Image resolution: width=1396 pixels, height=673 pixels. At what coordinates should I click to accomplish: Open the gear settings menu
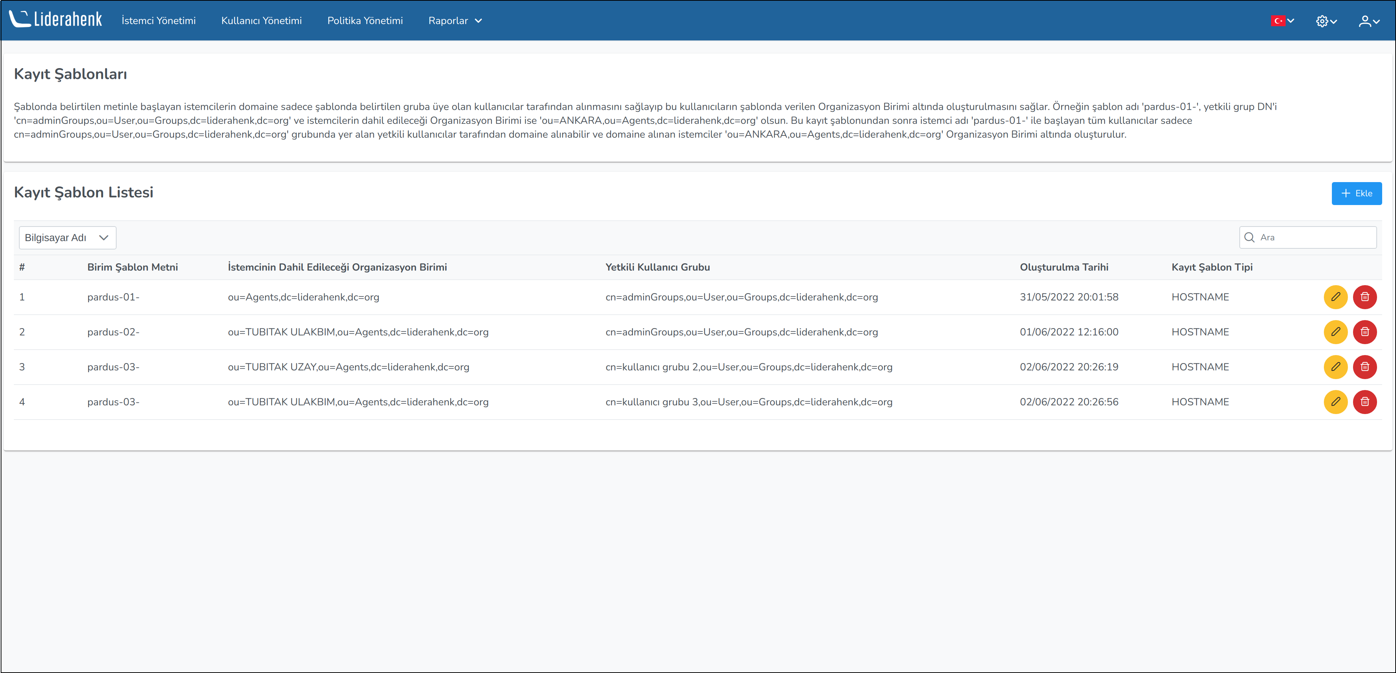[1326, 21]
